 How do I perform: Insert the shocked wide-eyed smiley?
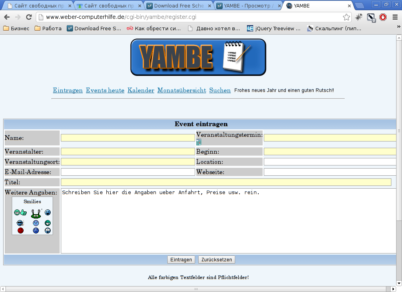[x=48, y=230]
